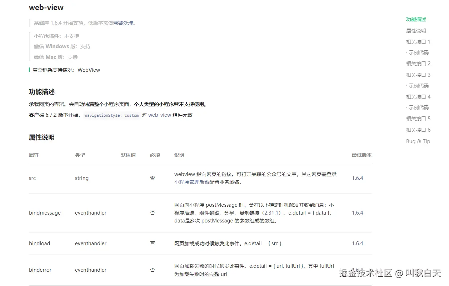Click the bindmessage attribute cell
The image size is (449, 286).
tap(45, 213)
